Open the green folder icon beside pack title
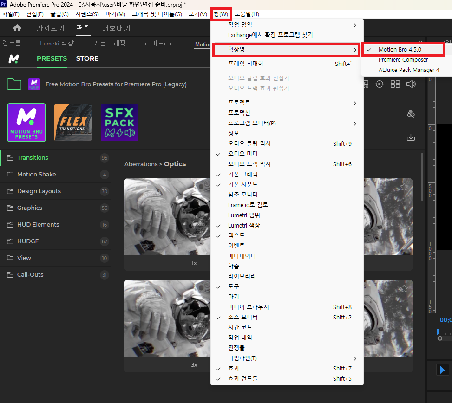The height and width of the screenshot is (403, 452). (14, 84)
